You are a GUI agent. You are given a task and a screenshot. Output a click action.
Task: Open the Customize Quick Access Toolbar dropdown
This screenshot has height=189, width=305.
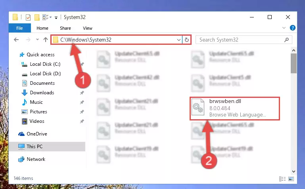[56, 18]
